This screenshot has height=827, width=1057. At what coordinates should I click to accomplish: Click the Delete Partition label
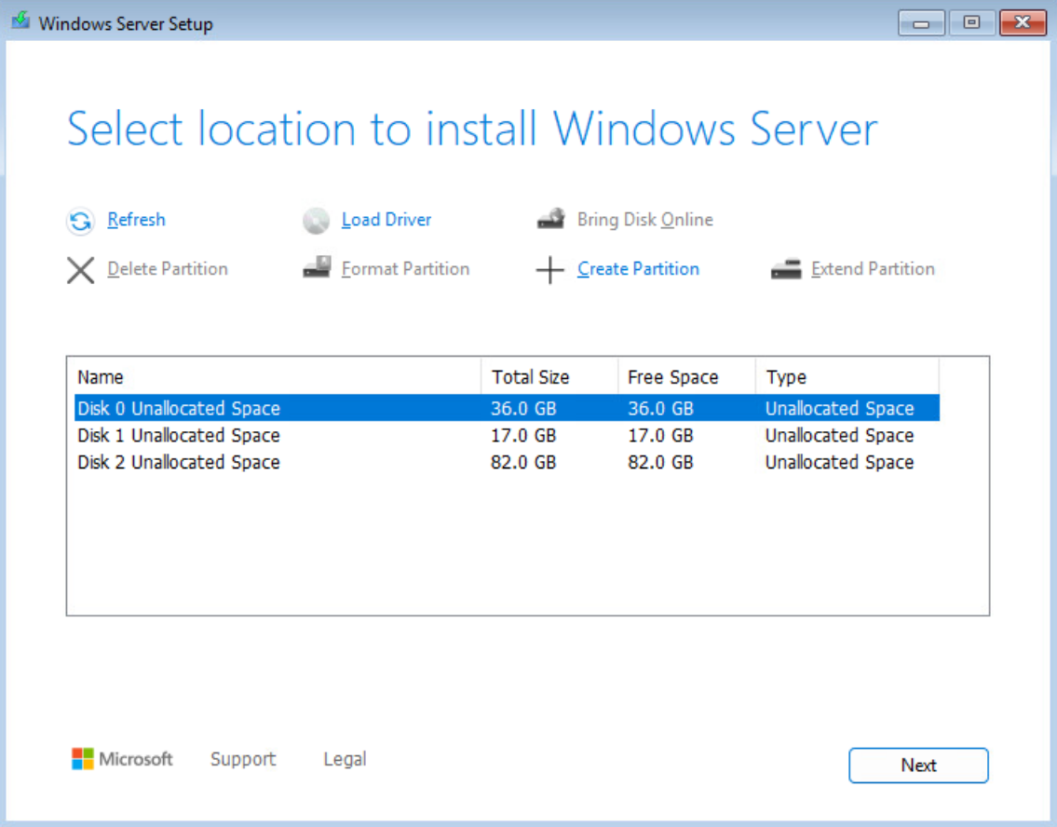click(x=168, y=269)
